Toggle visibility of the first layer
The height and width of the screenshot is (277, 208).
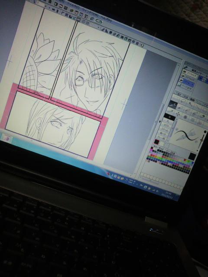[x=184, y=71]
